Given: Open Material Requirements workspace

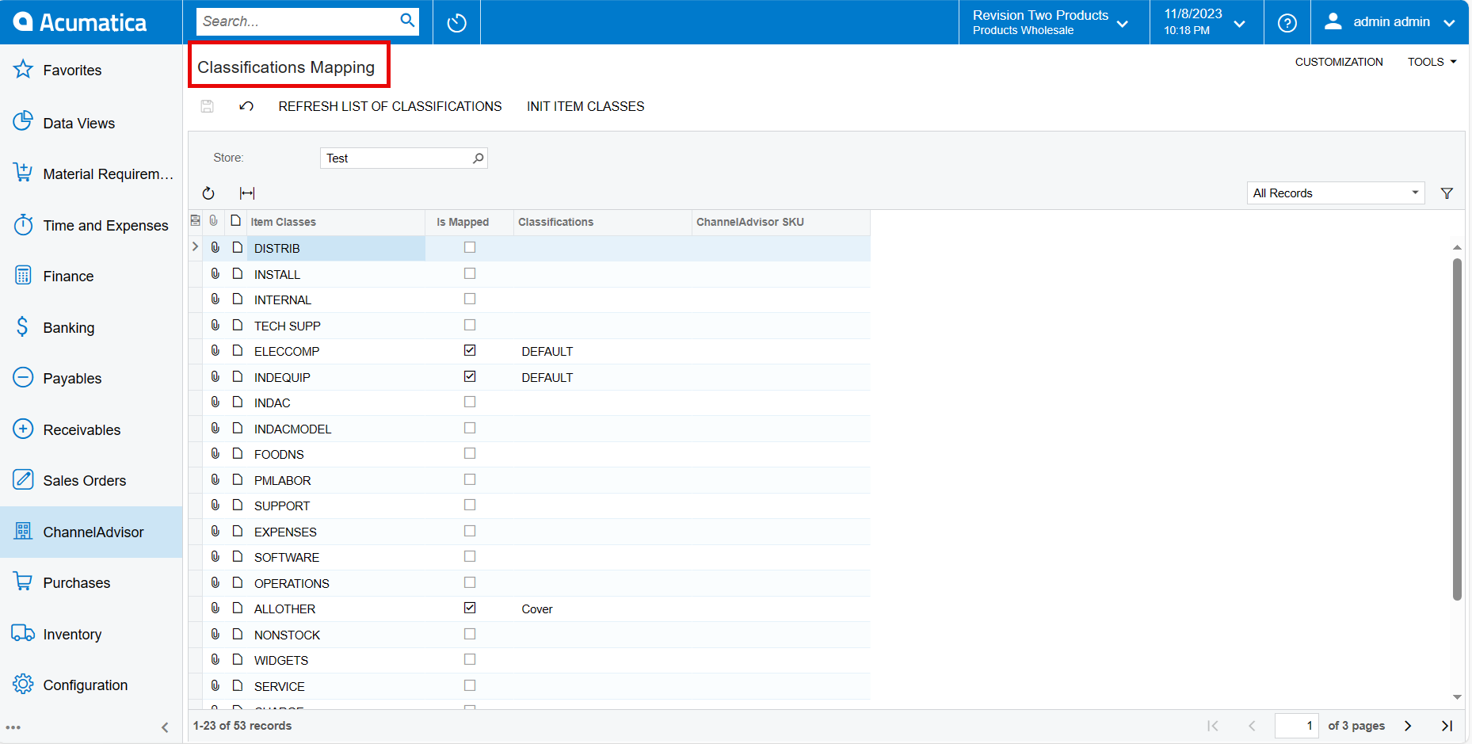Looking at the screenshot, I should (91, 174).
